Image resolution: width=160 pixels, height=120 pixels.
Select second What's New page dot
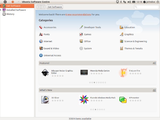(x=93, y=110)
